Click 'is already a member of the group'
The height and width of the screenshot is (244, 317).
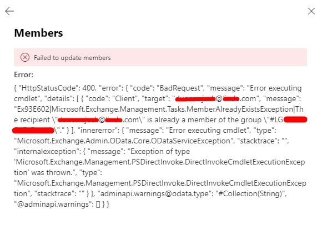click(x=204, y=119)
